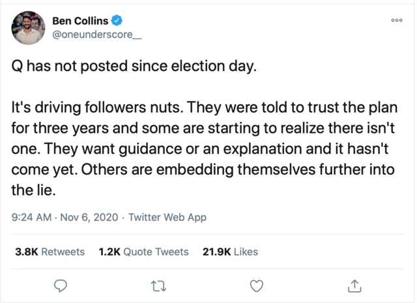Click the Nov 6, 2020 date
This screenshot has height=303, width=417.
[89, 218]
